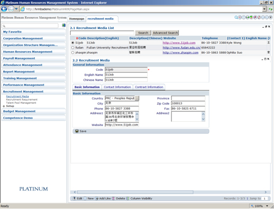Open Budget Management menu section

(x=33, y=111)
